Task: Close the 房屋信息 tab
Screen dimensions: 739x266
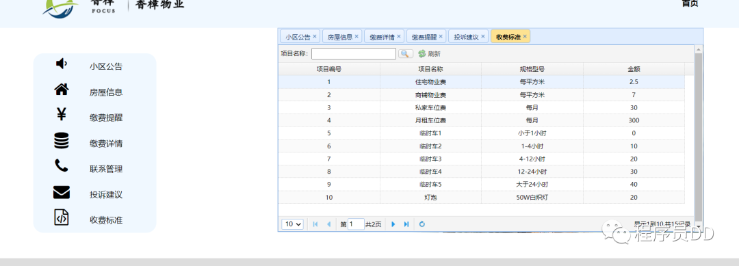Action: coord(356,36)
